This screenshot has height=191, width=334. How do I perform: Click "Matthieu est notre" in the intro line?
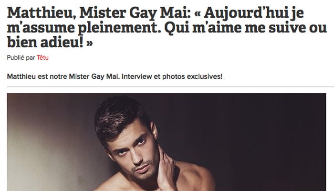pos(37,76)
